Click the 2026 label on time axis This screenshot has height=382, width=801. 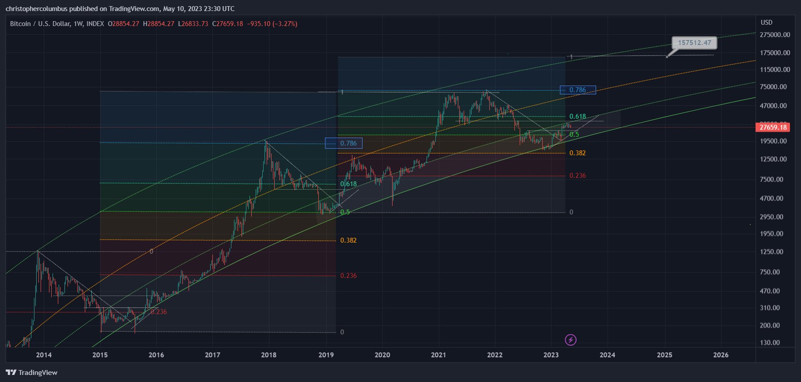click(x=721, y=355)
